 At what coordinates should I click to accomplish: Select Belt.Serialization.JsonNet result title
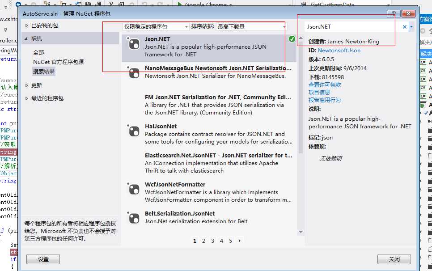pyautogui.click(x=180, y=213)
